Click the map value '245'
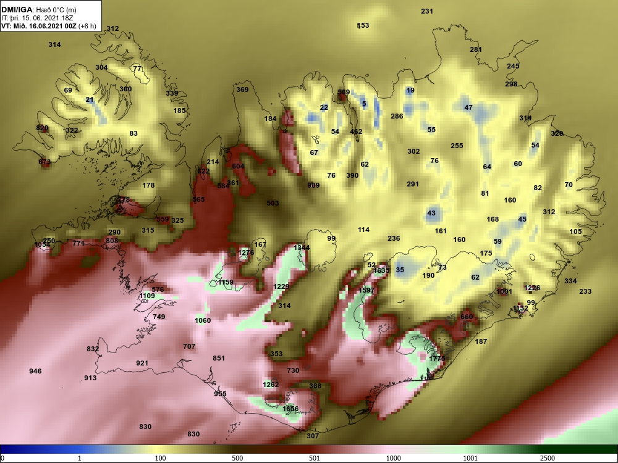Image resolution: width=618 pixels, height=463 pixels. (x=513, y=66)
